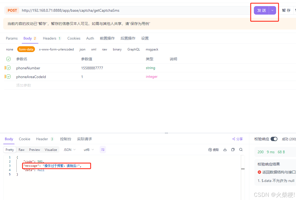This screenshot has height=200, width=296.
Task: Click the 发送 send button
Action: pos(262,10)
